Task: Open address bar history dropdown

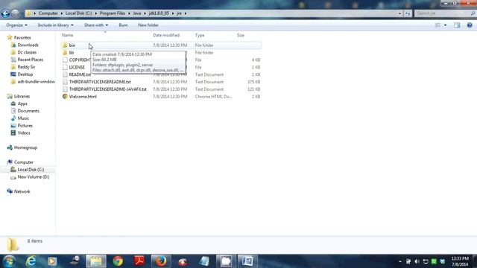Action: 399,13
